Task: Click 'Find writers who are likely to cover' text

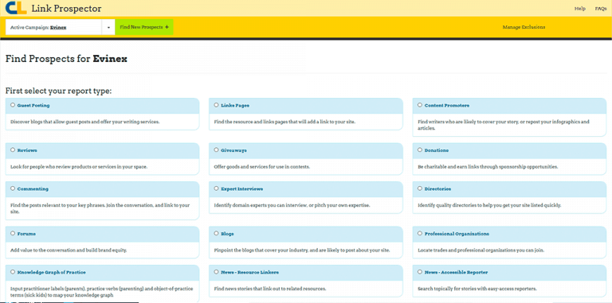Action: (504, 125)
